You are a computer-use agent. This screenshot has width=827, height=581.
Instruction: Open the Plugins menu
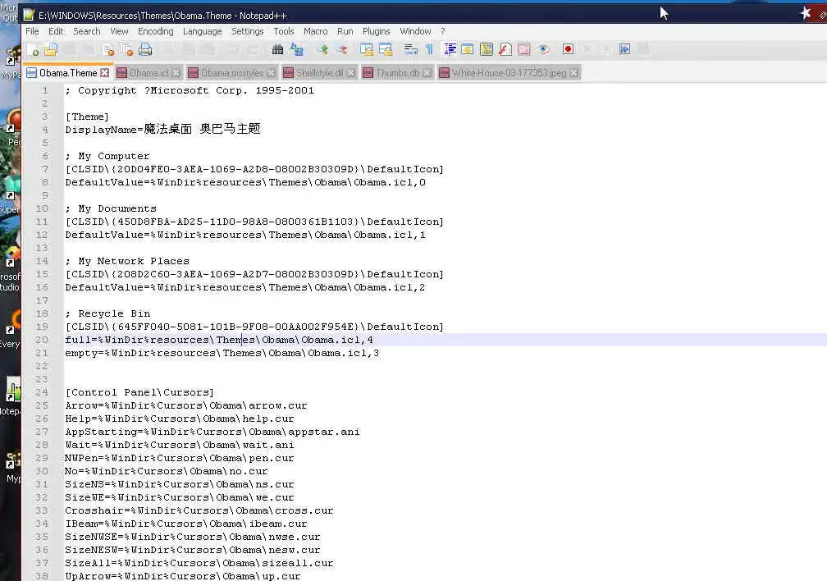[x=376, y=31]
